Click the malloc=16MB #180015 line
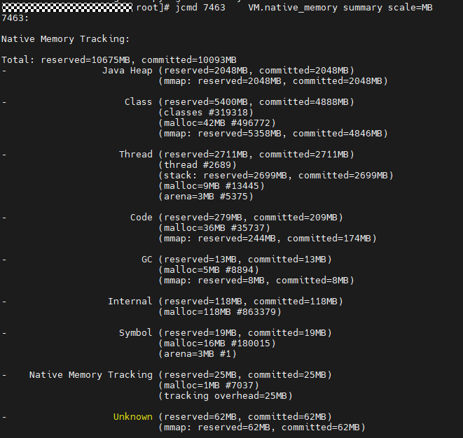463x438 pixels. coord(217,343)
